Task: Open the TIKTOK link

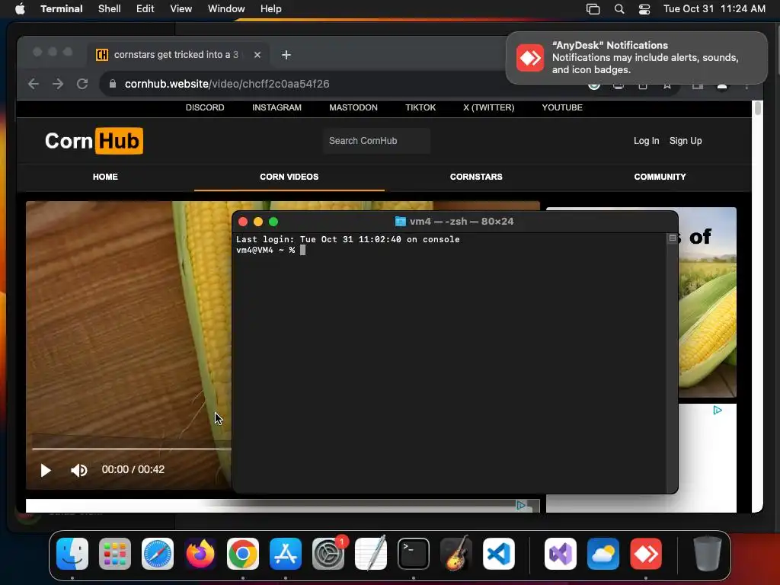Action: point(420,107)
